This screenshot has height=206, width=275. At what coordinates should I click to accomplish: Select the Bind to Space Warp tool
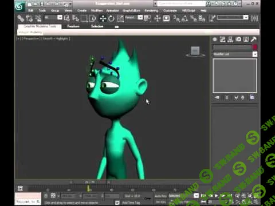[38, 18]
